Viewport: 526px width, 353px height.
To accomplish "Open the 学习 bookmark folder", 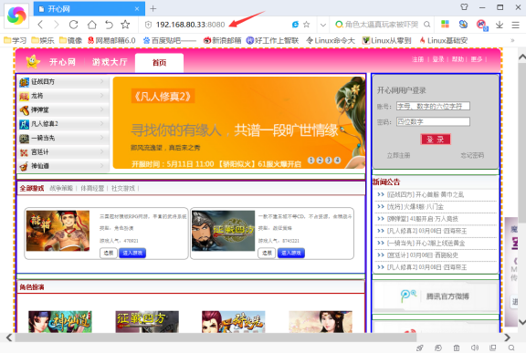I will 16,40.
